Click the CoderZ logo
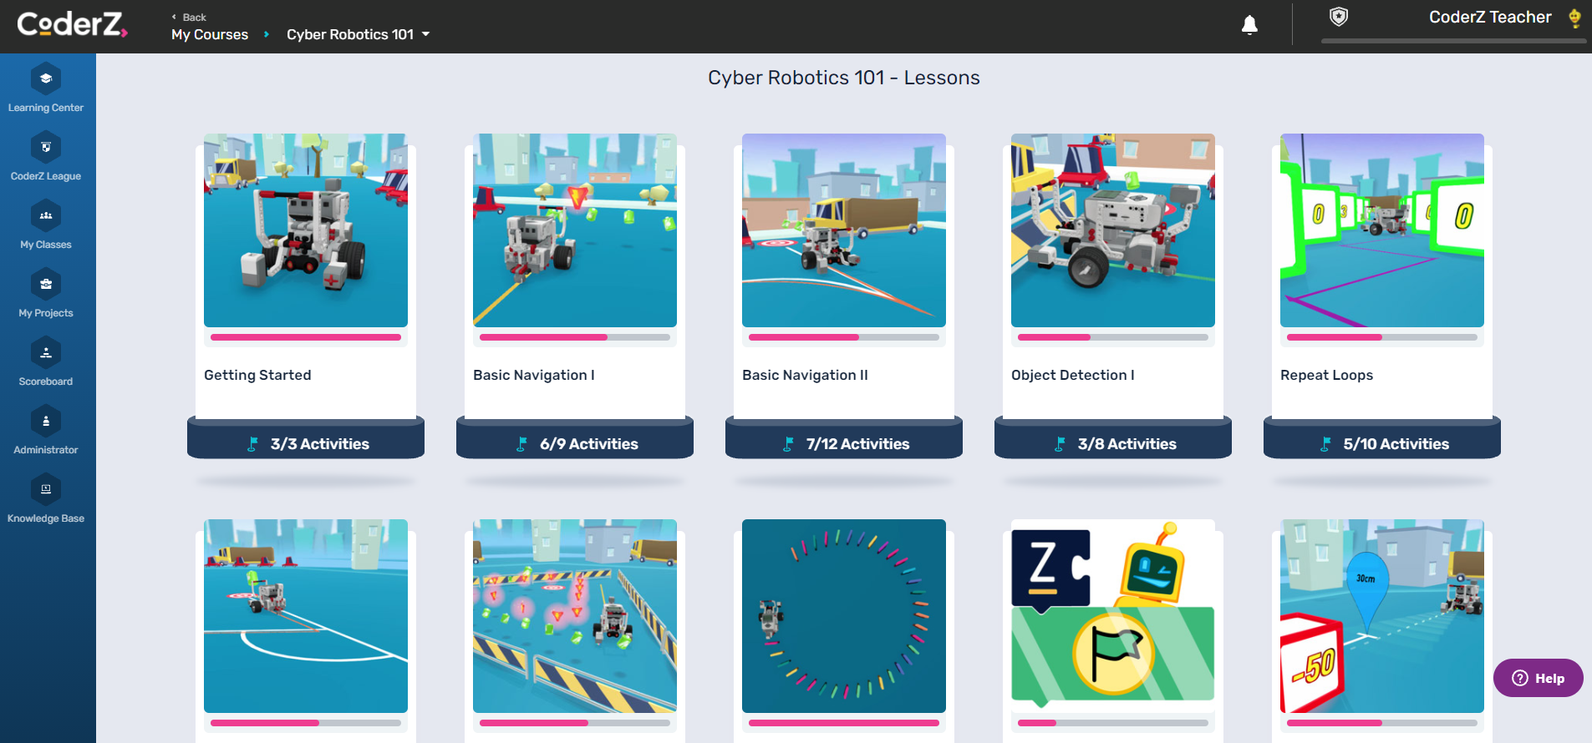The image size is (1592, 743). pyautogui.click(x=73, y=24)
